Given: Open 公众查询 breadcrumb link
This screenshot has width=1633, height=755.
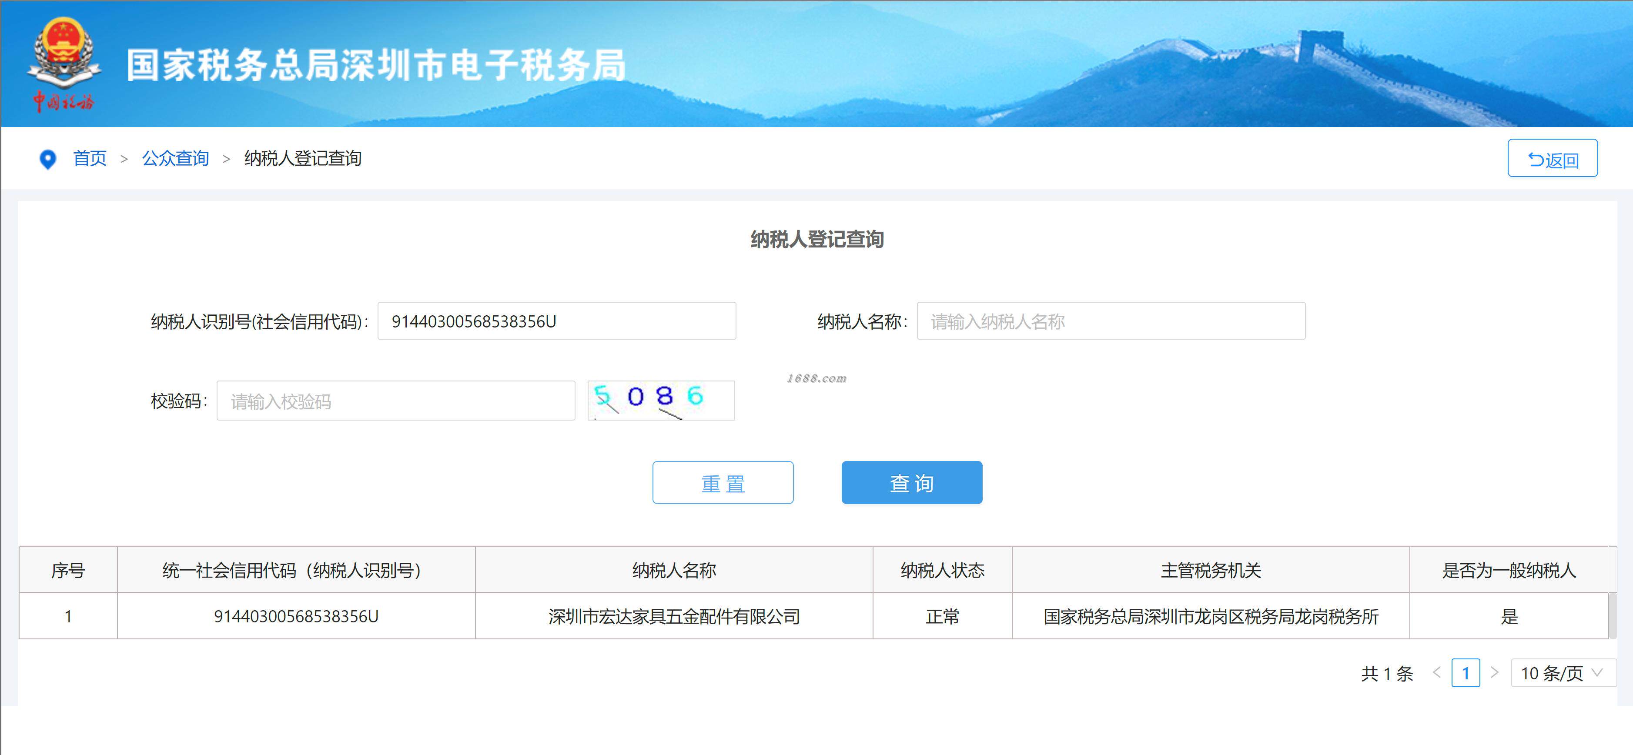Looking at the screenshot, I should pyautogui.click(x=175, y=158).
